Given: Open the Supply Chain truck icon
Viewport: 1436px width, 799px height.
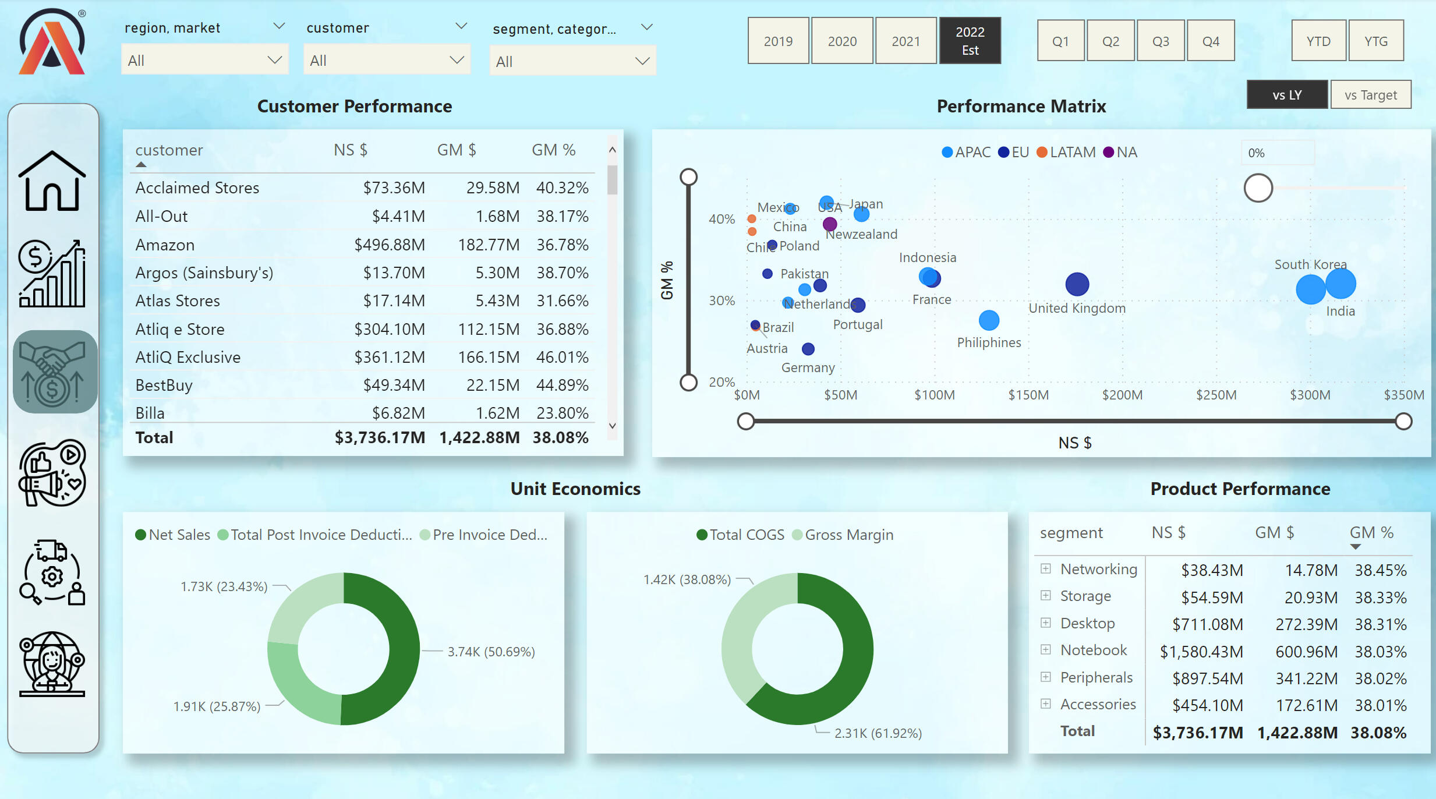Looking at the screenshot, I should [52, 572].
